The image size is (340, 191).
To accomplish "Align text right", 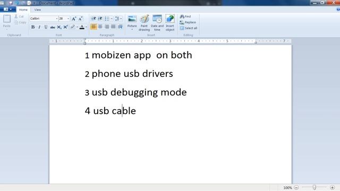I will (x=107, y=27).
